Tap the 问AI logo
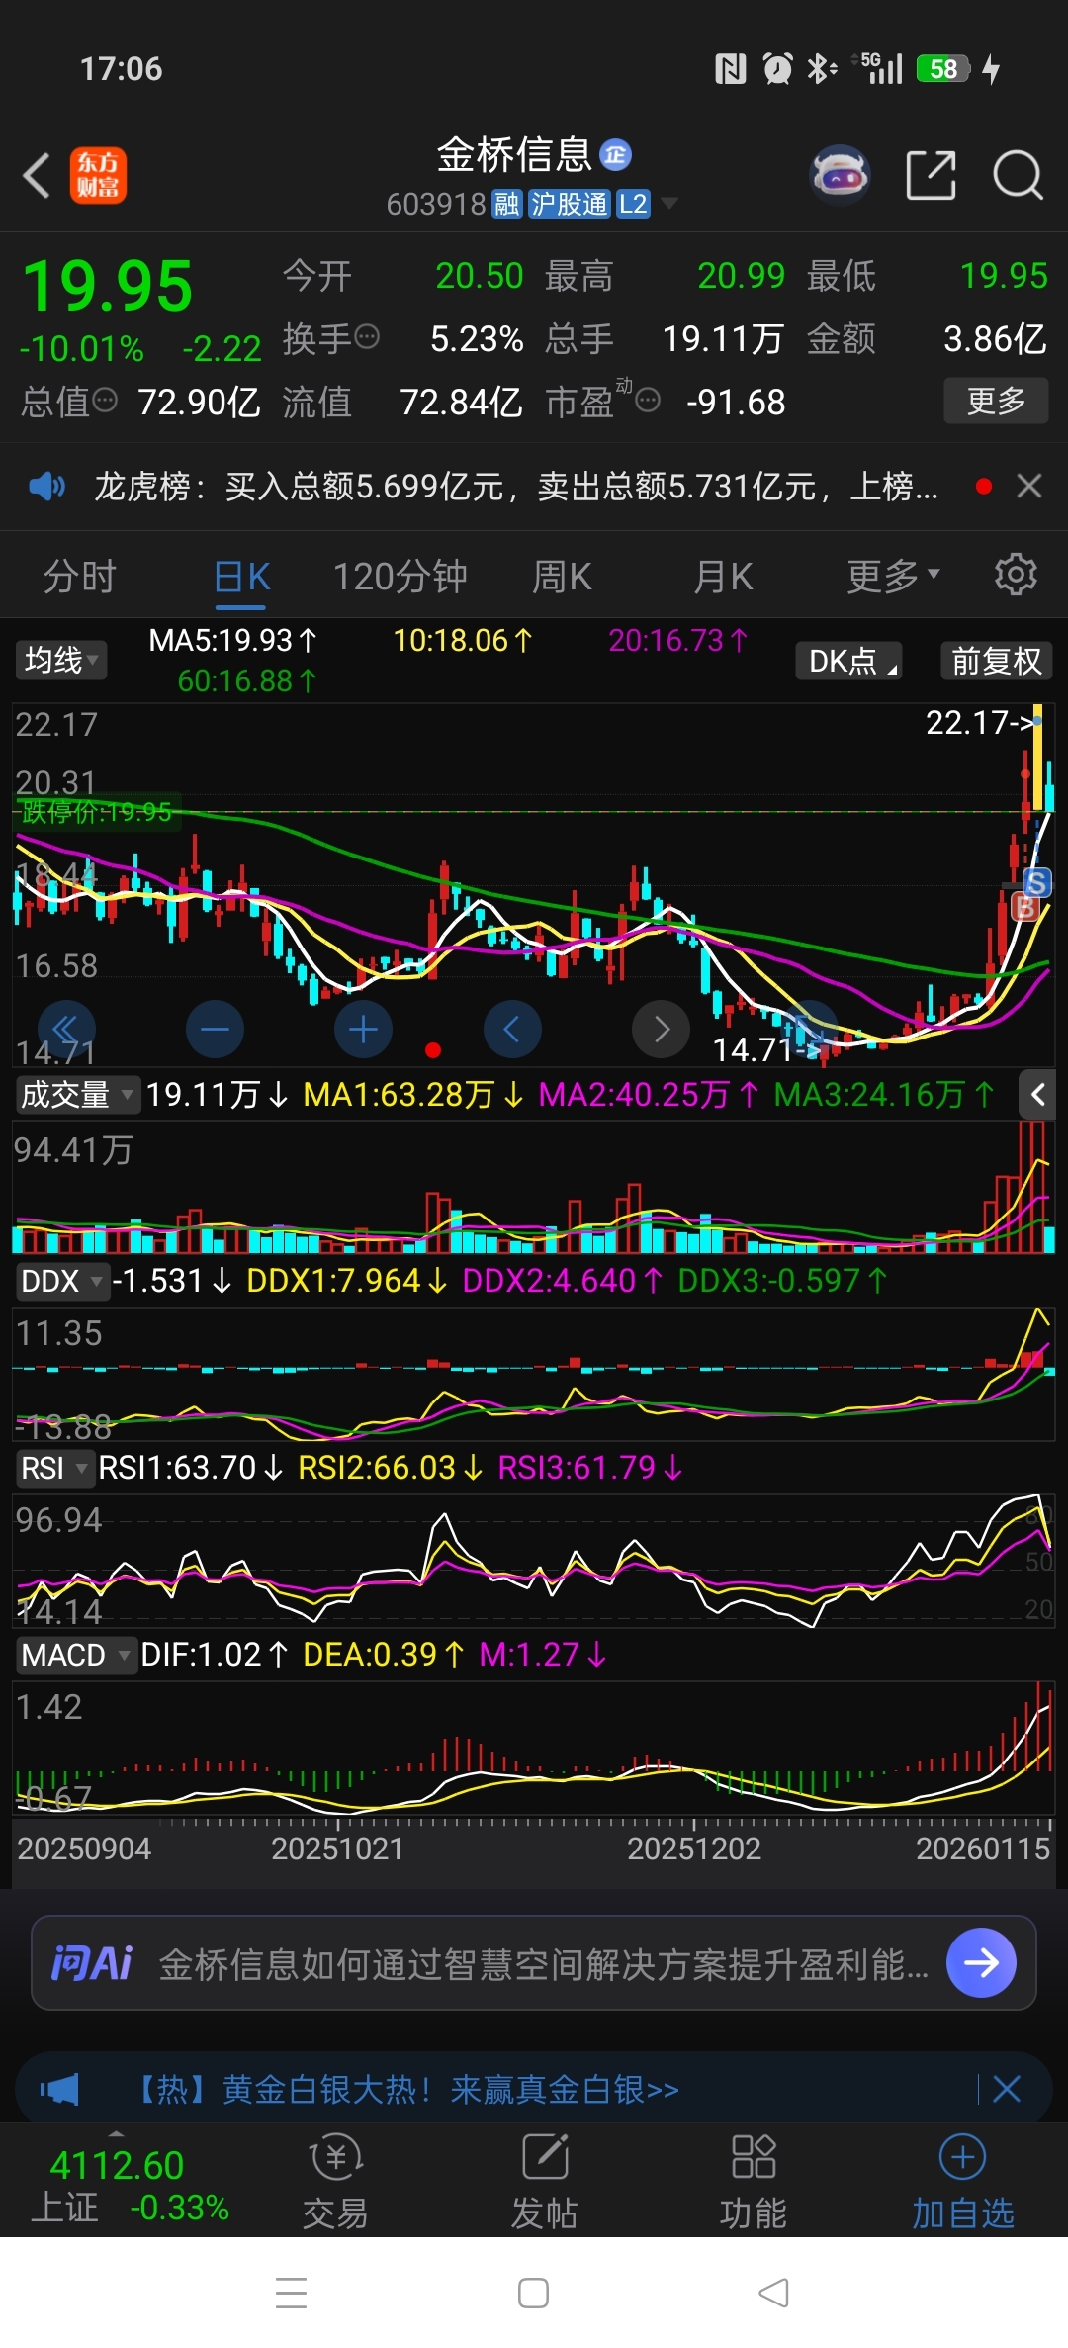1068x2348 pixels. 92,1963
